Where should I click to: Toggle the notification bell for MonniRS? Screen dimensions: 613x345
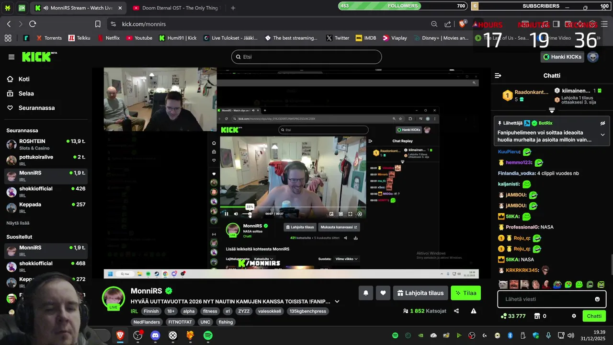(x=366, y=293)
